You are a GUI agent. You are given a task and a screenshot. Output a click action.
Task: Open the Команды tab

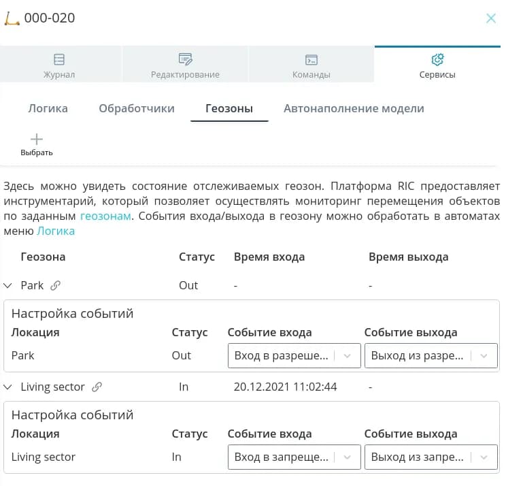tap(311, 65)
